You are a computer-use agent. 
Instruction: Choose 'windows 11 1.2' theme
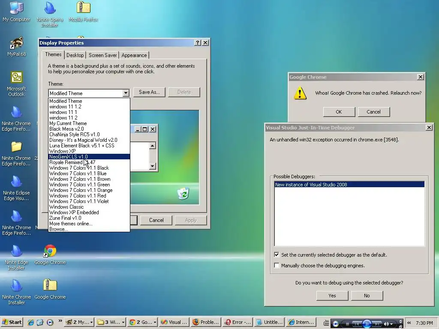click(89, 107)
